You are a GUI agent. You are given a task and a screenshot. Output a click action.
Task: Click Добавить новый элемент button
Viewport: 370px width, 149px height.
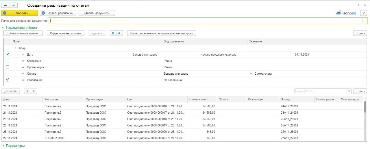point(23,33)
